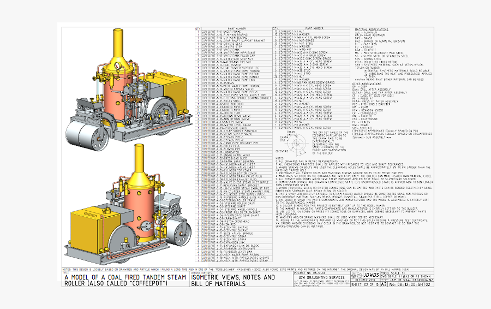Select the title 'A MODEL OF A COAL FIRED TANDEM STEAM'

pyautogui.click(x=125, y=277)
